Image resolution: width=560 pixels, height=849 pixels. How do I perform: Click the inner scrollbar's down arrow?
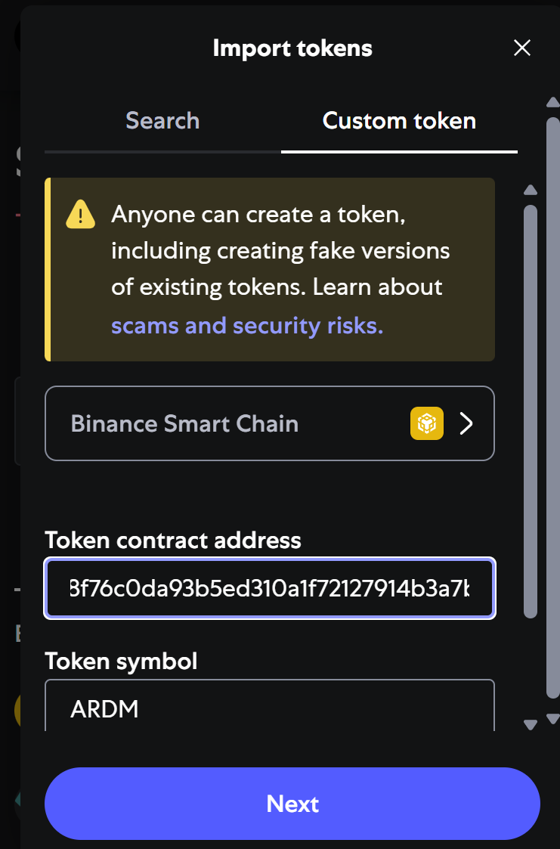click(x=531, y=725)
